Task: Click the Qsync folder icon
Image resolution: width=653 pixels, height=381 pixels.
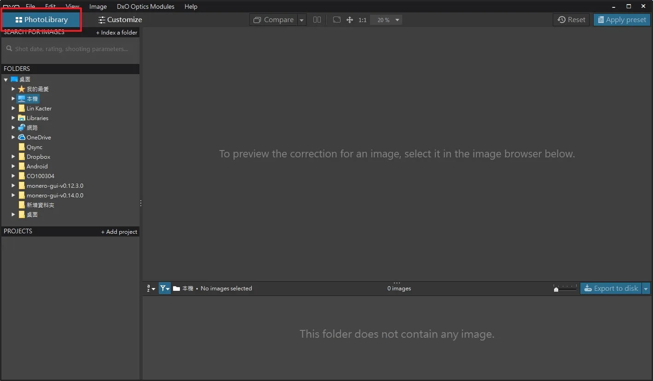Action: 22,147
